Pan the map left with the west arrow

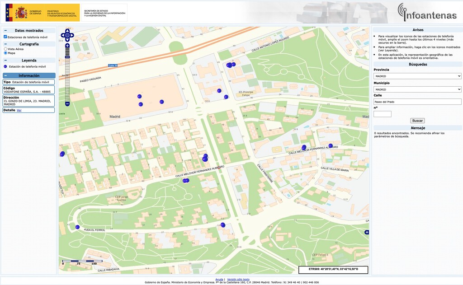point(63,35)
